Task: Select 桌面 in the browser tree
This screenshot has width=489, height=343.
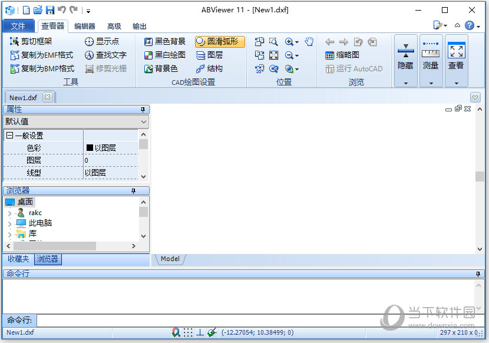Action: (x=19, y=202)
